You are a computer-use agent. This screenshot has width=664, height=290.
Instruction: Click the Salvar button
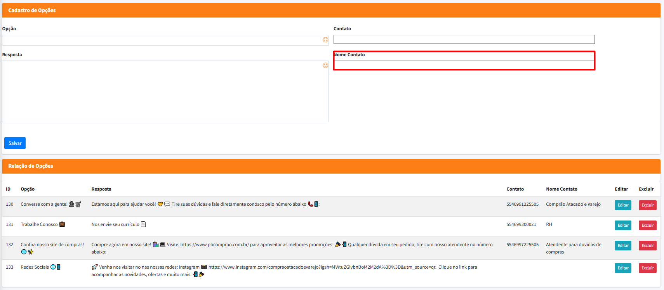[x=15, y=143]
